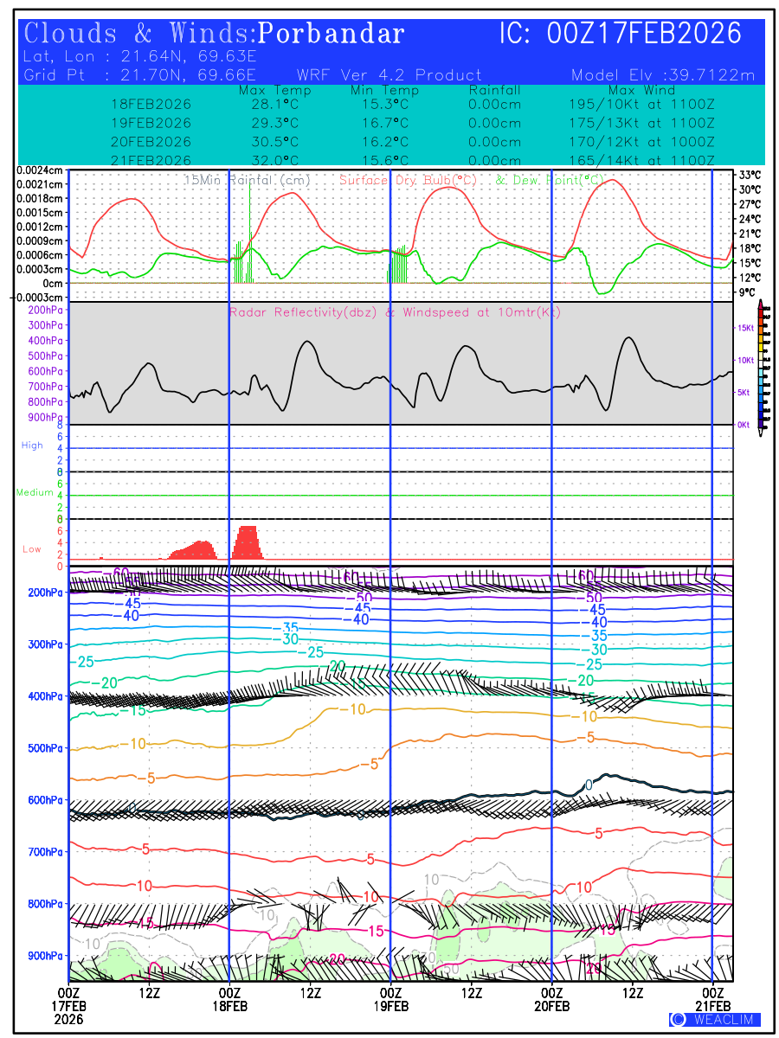779x1038 pixels.
Task: Select the 00Z 17FEB 2026 time label
Action: click(69, 1007)
